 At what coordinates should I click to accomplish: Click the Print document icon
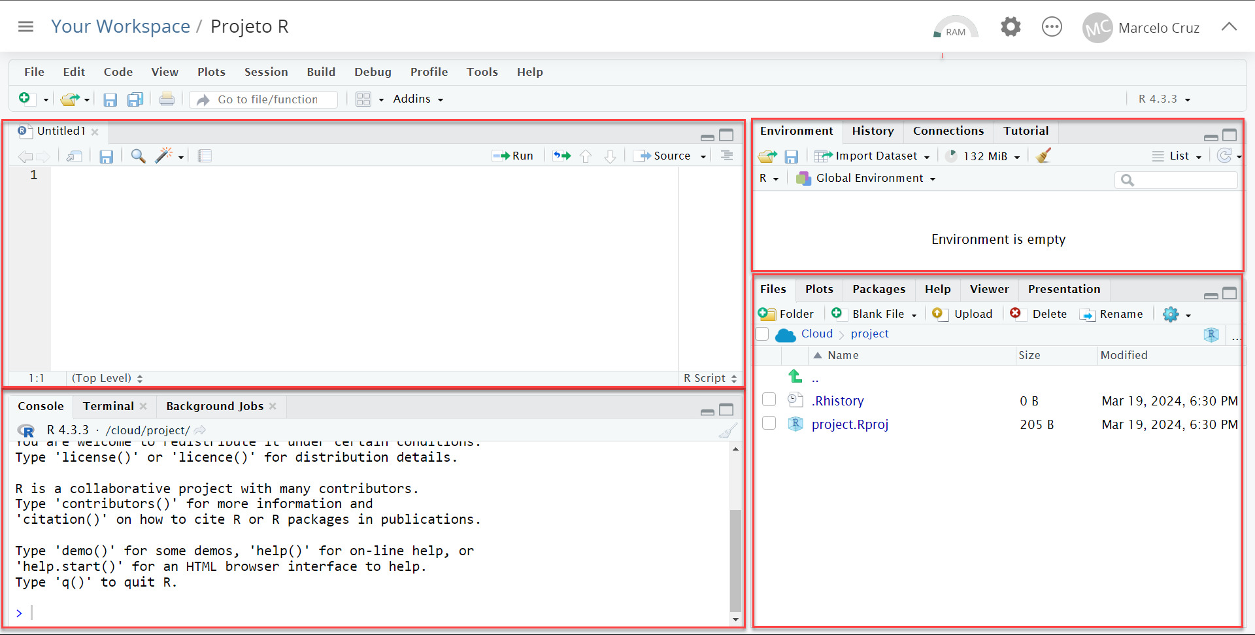tap(167, 99)
